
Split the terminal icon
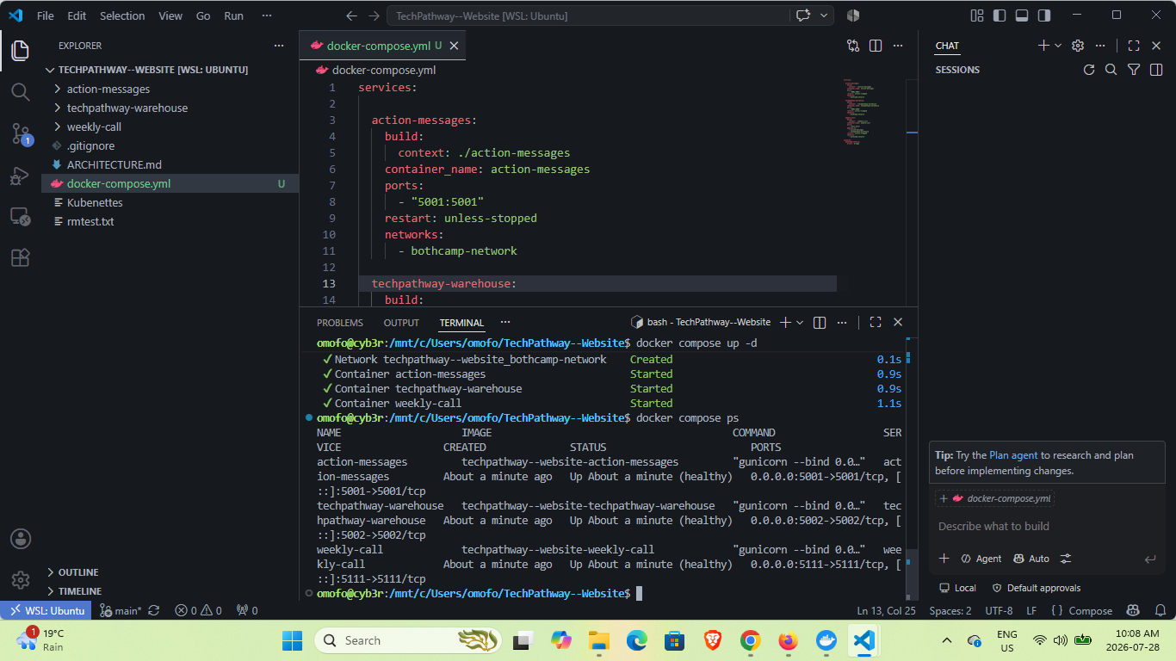pos(820,322)
